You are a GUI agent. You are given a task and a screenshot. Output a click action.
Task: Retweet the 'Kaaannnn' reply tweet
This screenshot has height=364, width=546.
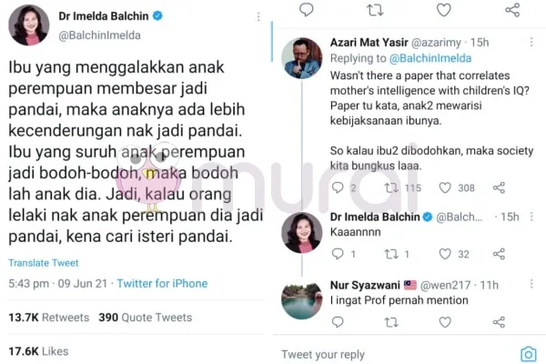pyautogui.click(x=391, y=254)
